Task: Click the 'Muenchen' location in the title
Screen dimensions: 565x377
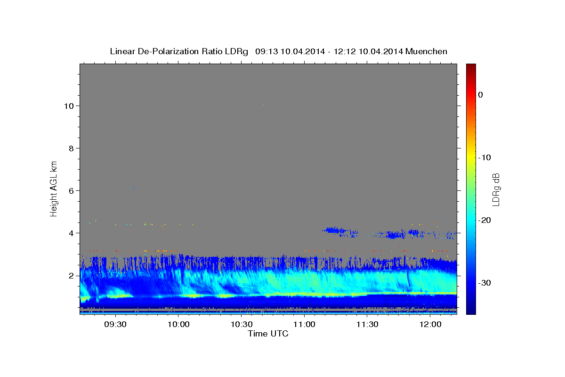Action: tap(426, 51)
